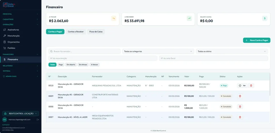The image size is (275, 133).
Task: Switch to the Contas a Pagar tab
Action: [x=55, y=32]
